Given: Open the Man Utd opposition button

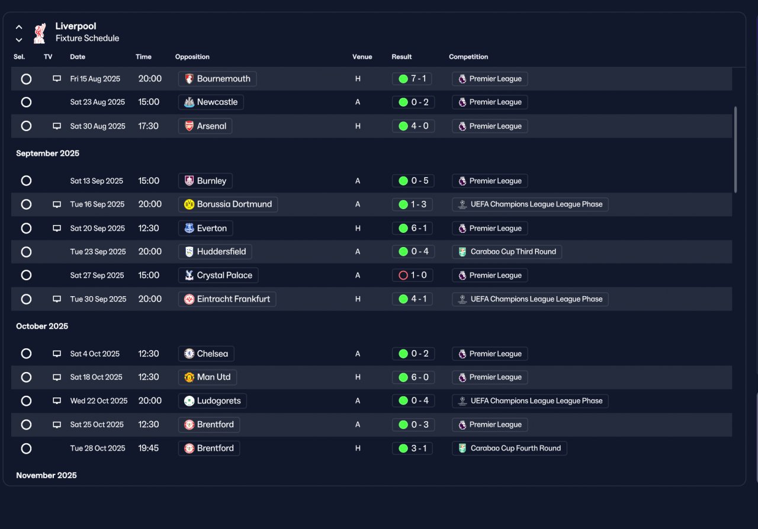Looking at the screenshot, I should click(207, 377).
